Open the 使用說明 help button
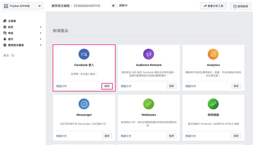The image size is (253, 145). 240,6
